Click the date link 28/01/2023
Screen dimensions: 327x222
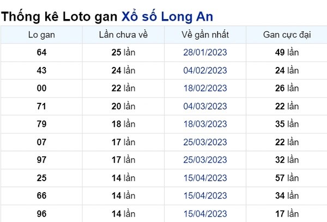click(x=205, y=52)
